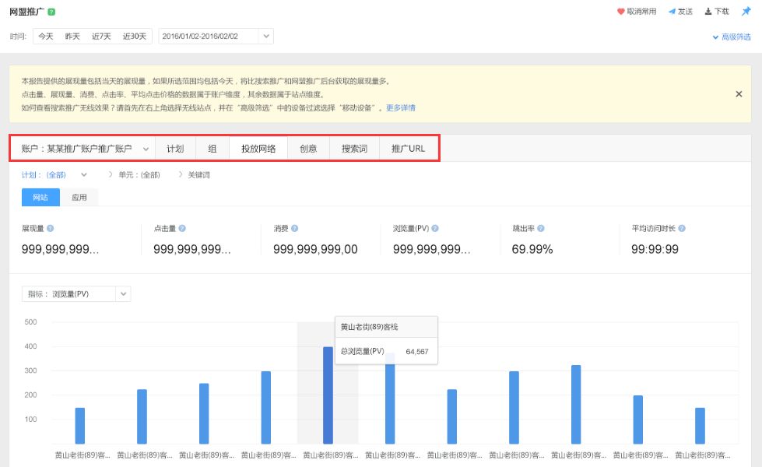Click the 下载 download icon
Image resolution: width=762 pixels, height=467 pixels.
point(708,12)
